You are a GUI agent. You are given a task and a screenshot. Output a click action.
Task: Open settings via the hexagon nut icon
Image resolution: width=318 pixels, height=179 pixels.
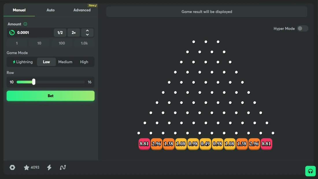pos(12,167)
